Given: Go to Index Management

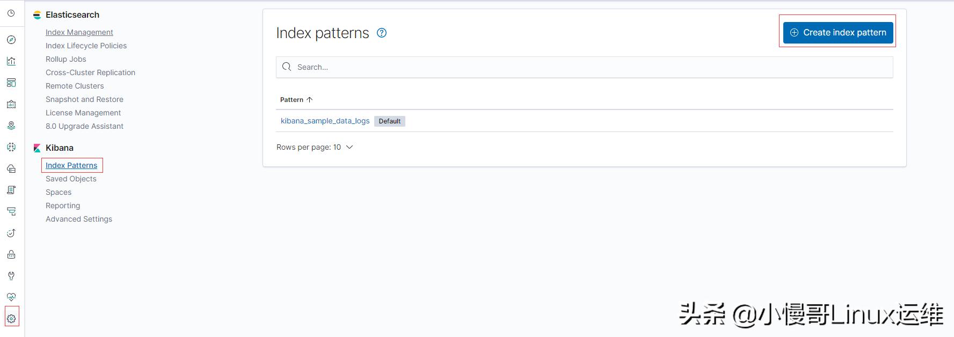Looking at the screenshot, I should tap(79, 32).
